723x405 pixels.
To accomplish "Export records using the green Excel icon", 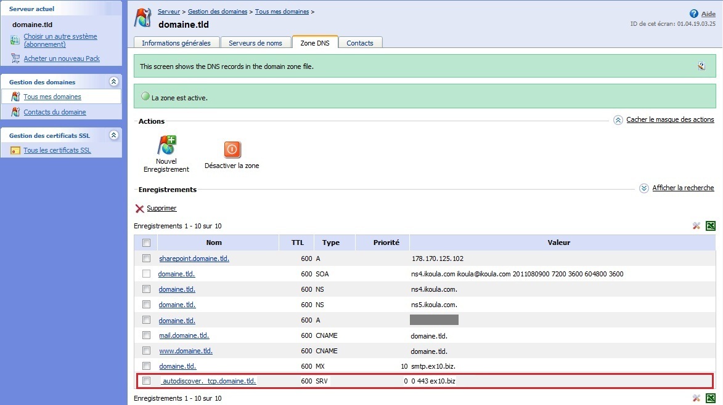I will 710,226.
